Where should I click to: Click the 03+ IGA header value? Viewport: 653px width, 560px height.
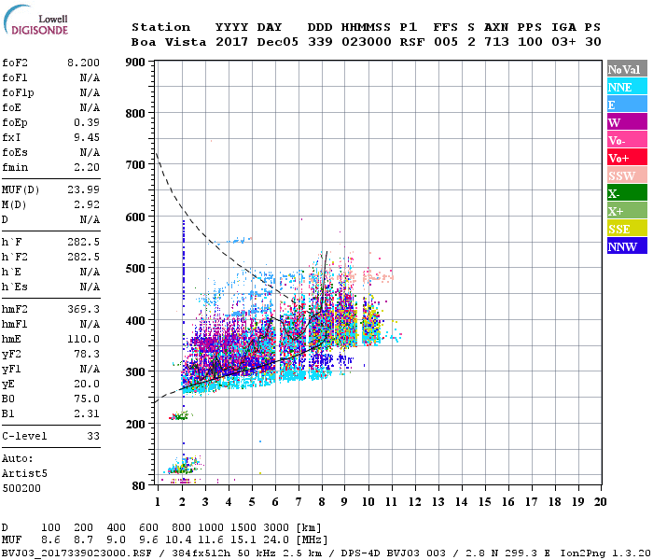[x=563, y=42]
